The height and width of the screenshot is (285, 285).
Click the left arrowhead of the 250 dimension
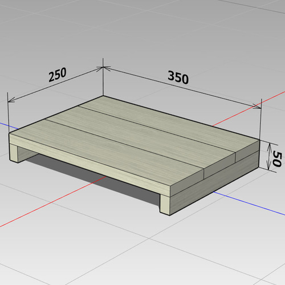point(11,100)
